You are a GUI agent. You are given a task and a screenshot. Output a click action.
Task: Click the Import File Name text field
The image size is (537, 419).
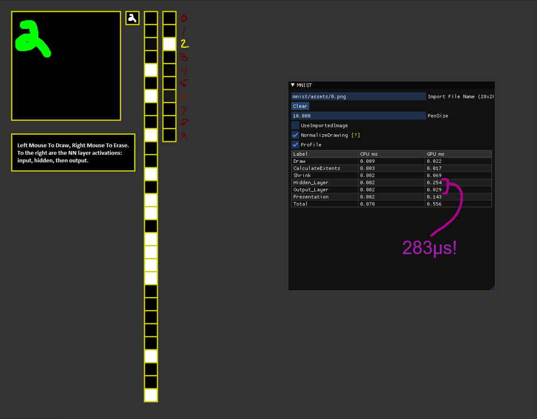pyautogui.click(x=358, y=96)
